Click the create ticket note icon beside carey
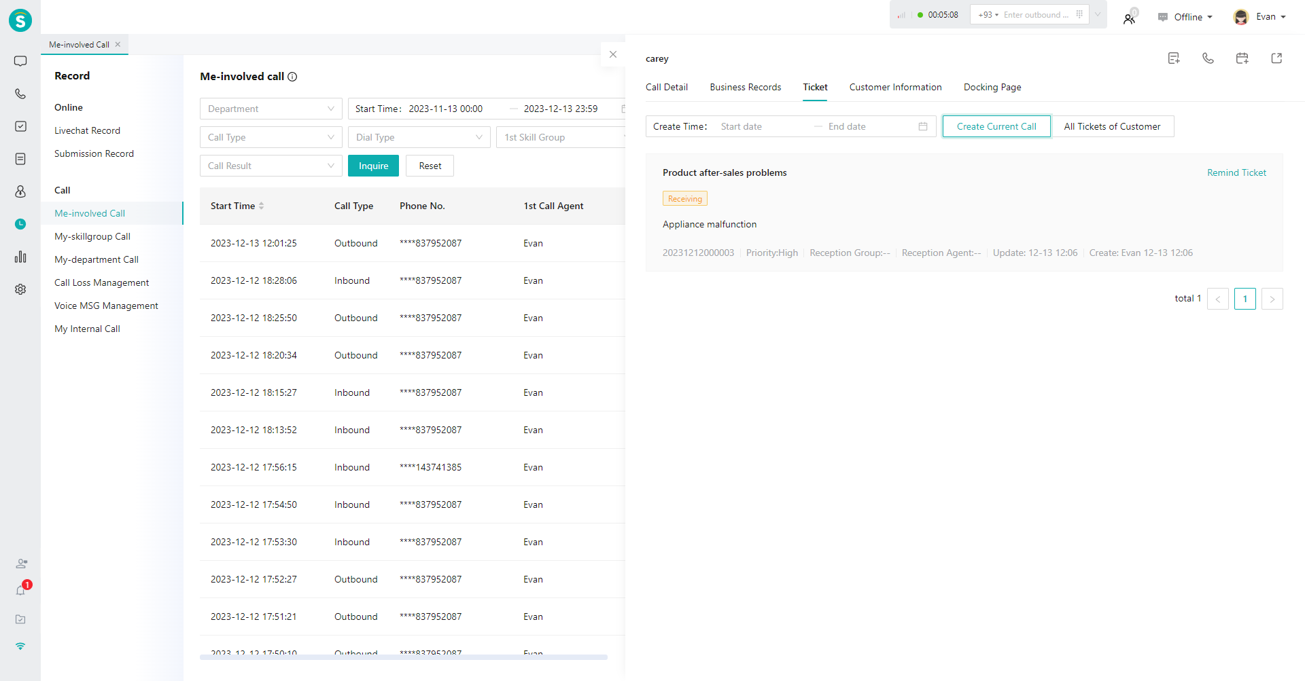 [1174, 58]
